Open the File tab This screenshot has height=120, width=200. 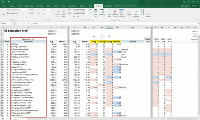[4, 6]
